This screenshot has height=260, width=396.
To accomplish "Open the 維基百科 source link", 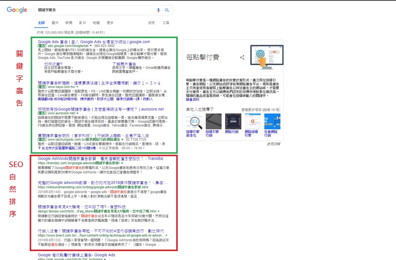I will (x=193, y=100).
